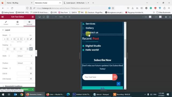This screenshot has width=172, height=97.
Task: Open Microsoft Edge from taskbar
Action: coord(68,95)
